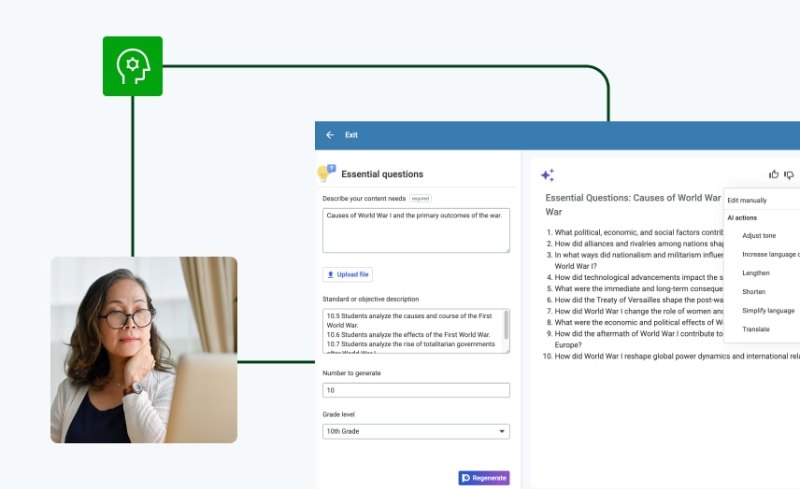Viewport: 800px width, 489px height.
Task: Open the Grade level dropdown
Action: pyautogui.click(x=416, y=431)
